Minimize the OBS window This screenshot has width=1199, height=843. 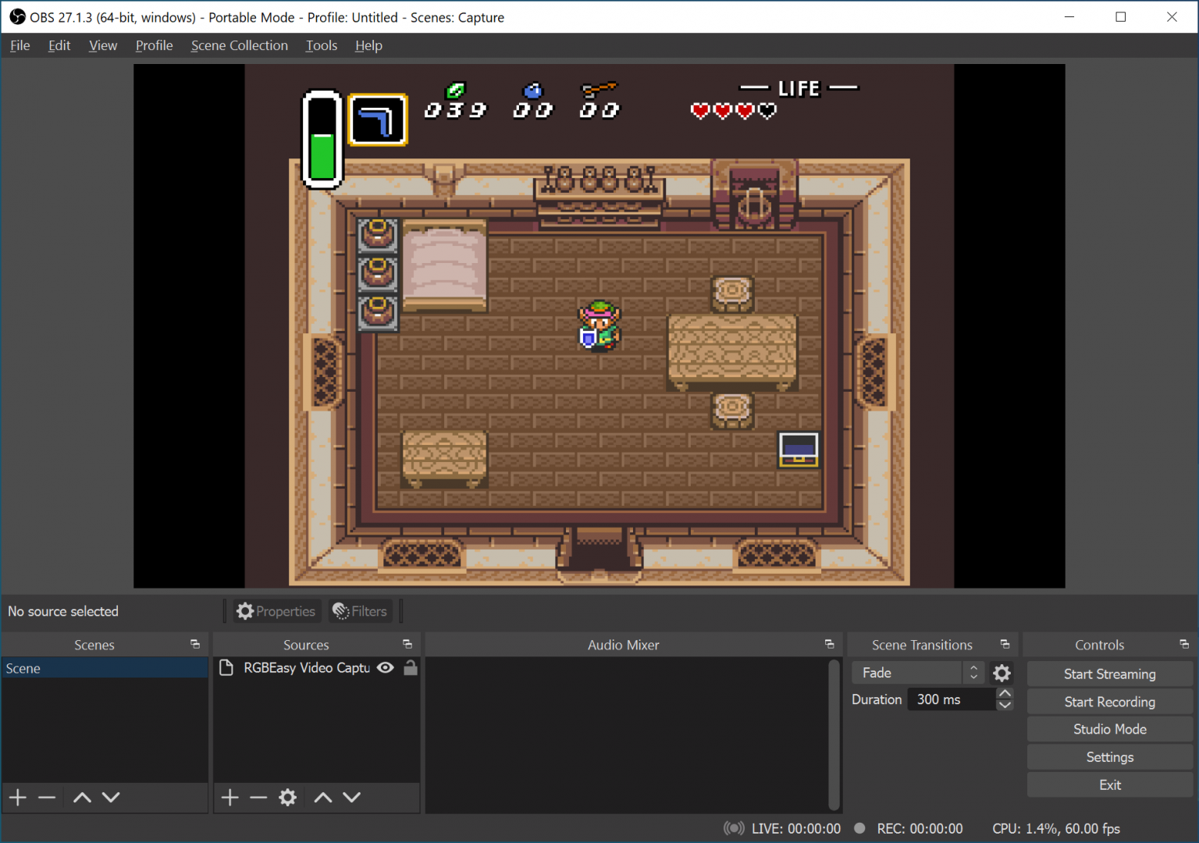(x=1069, y=16)
